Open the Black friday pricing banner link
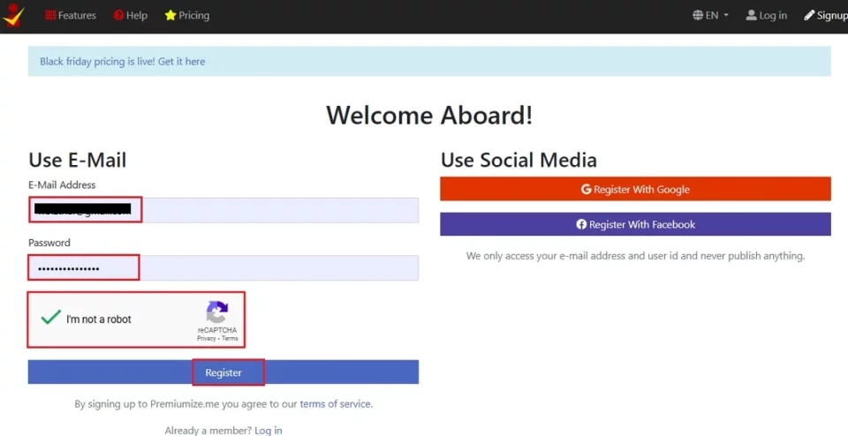 (x=122, y=62)
